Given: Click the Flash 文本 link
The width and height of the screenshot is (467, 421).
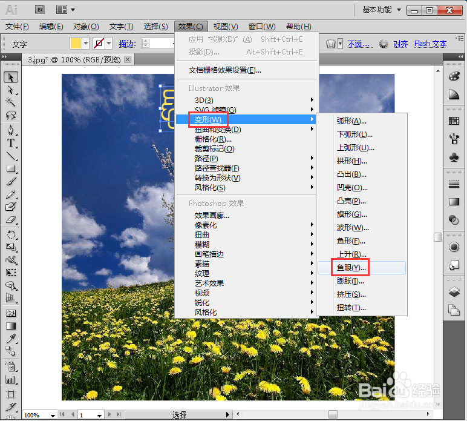Looking at the screenshot, I should click(x=430, y=44).
